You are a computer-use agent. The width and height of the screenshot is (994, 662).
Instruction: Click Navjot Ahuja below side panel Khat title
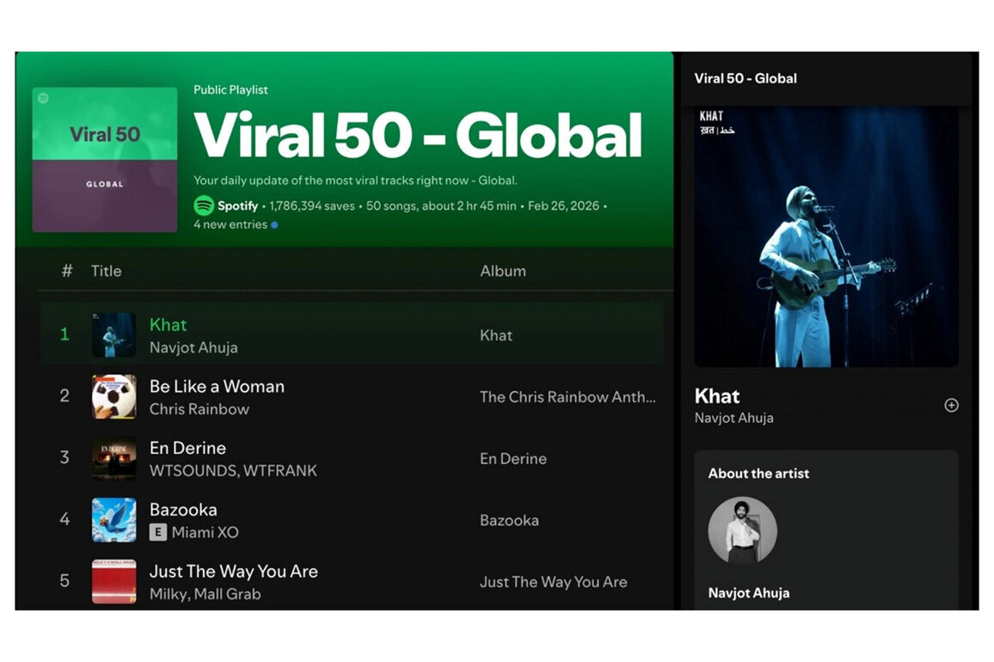click(733, 418)
